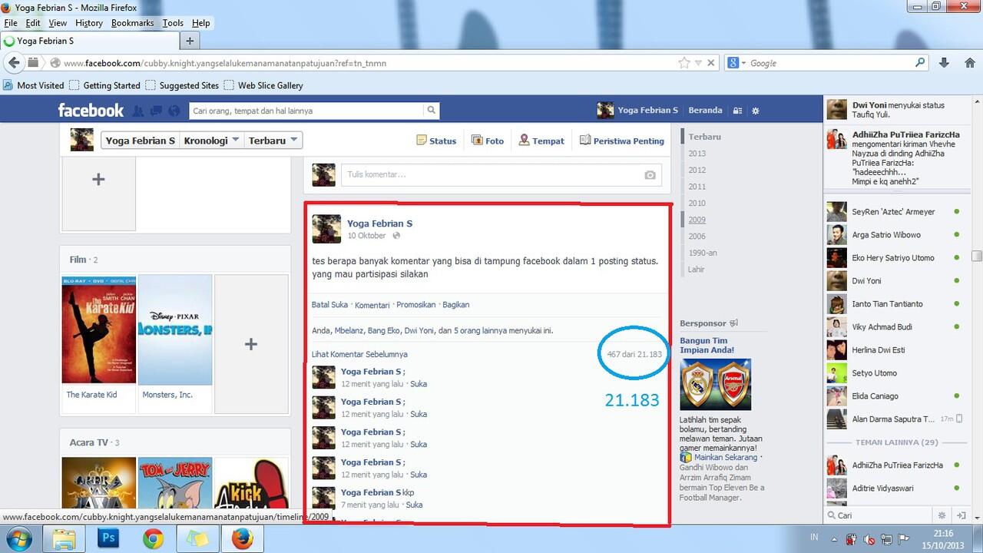The width and height of the screenshot is (983, 553).
Task: Open chat with SeyRen 'Aztec' Armeyer
Action: (x=893, y=212)
